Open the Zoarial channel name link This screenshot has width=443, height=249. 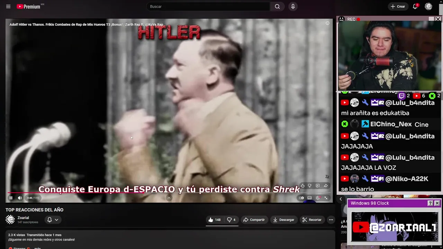23,218
